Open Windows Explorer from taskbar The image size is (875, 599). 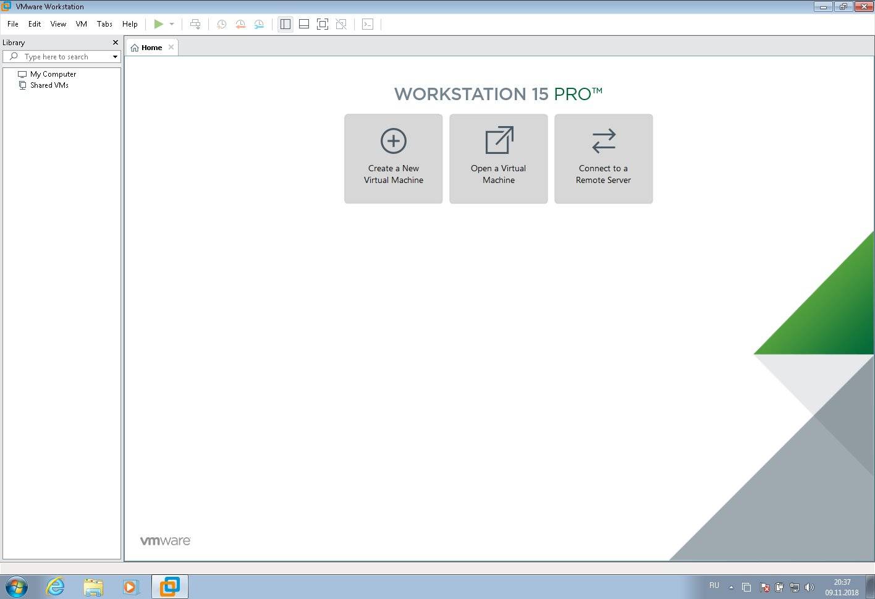[93, 587]
